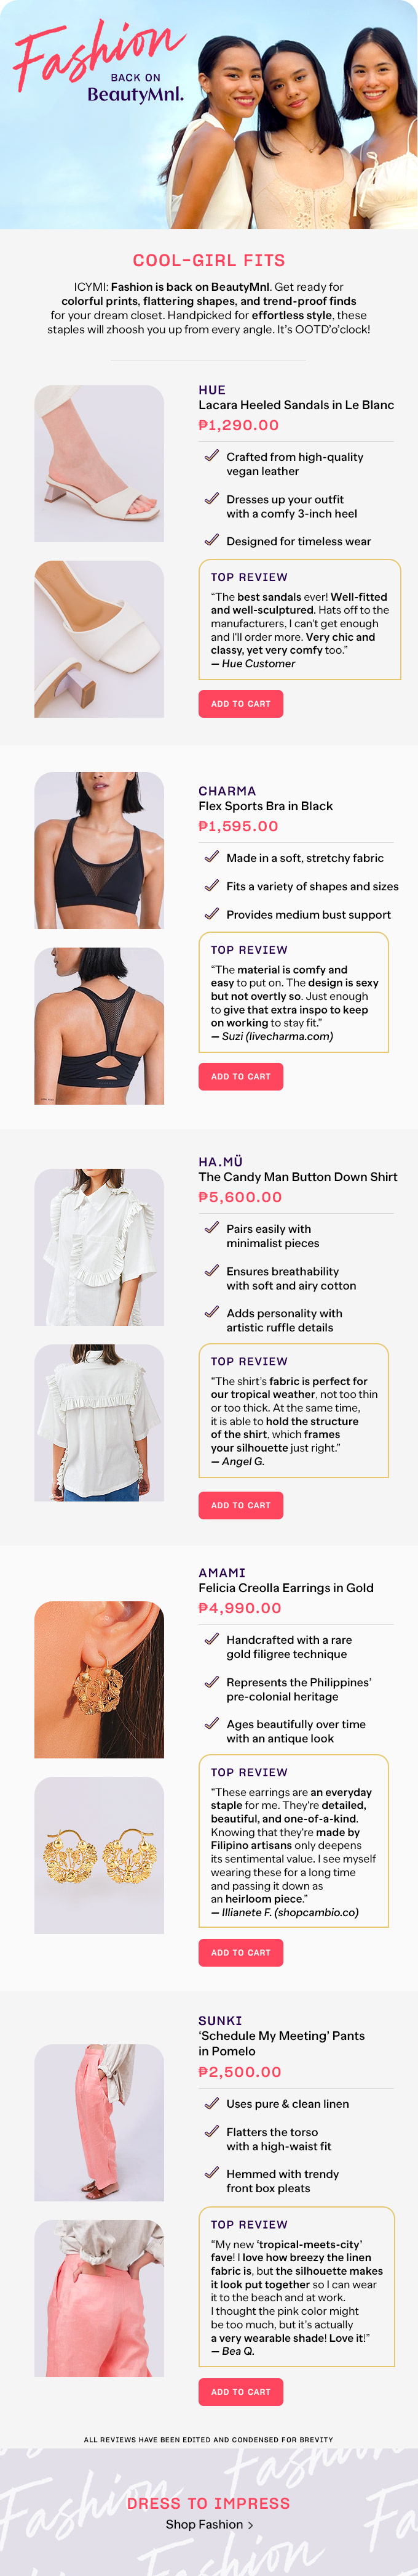This screenshot has width=418, height=2576.
Task: Click the checkmark next to 'Handcrafted with a rare gold filigree'
Action: 211,1639
